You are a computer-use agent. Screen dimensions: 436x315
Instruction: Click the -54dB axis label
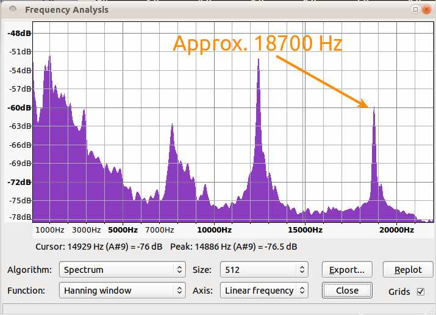click(x=20, y=70)
